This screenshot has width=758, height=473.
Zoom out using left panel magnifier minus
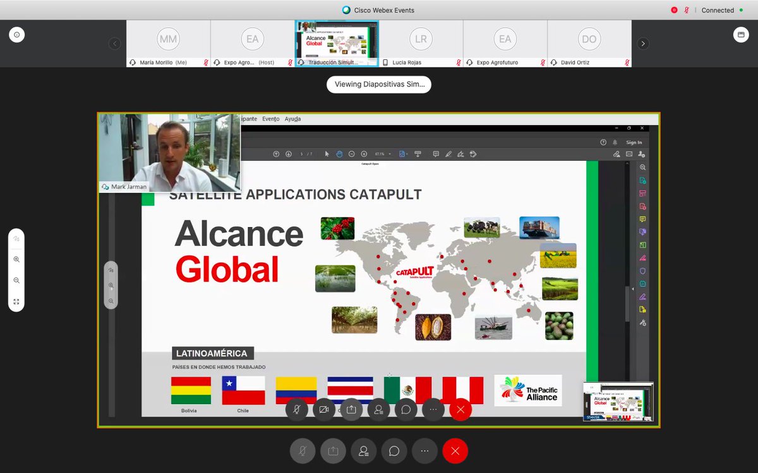(x=16, y=281)
